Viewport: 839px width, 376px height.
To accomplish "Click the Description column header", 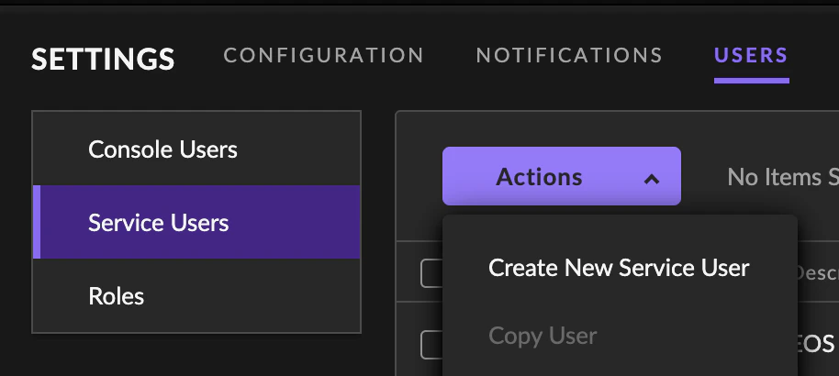I will [817, 273].
